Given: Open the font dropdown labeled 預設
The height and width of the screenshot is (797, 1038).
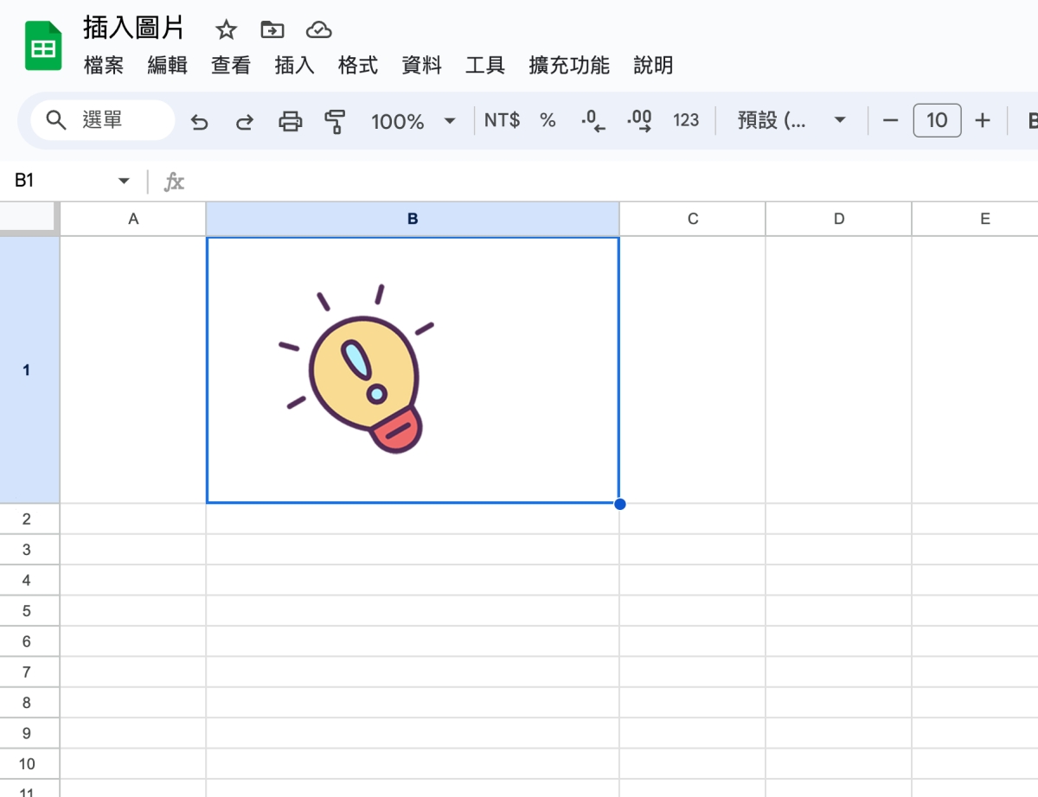Looking at the screenshot, I should click(791, 121).
